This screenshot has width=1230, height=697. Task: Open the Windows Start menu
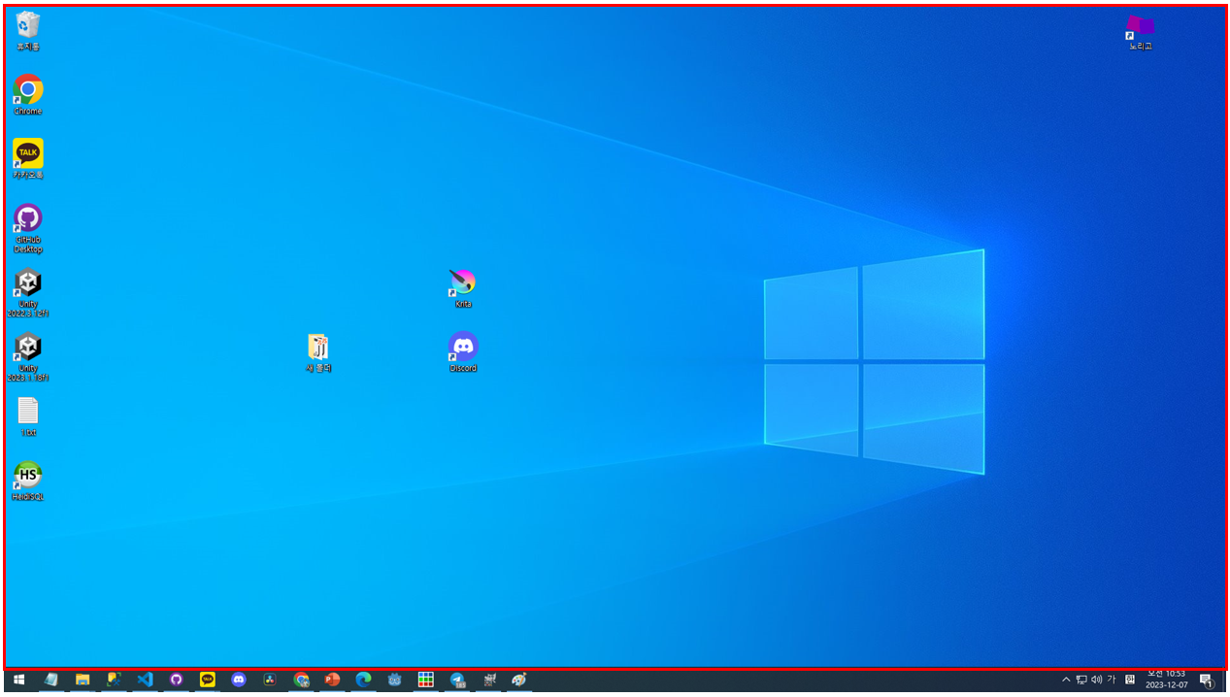click(18, 680)
